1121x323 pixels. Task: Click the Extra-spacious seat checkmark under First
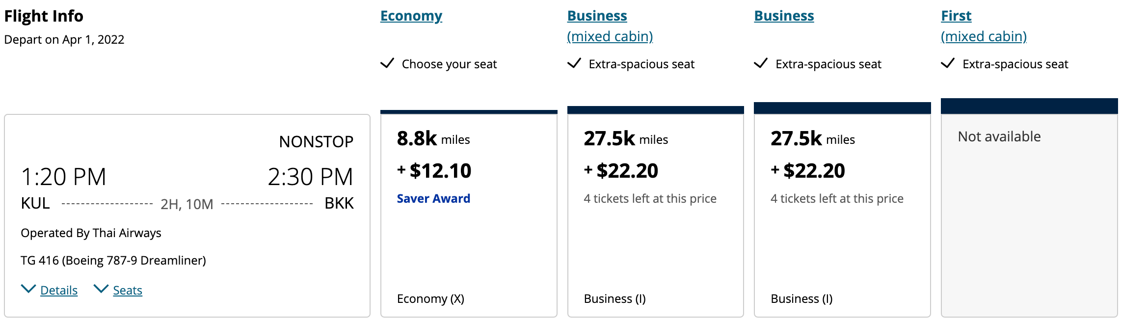[949, 64]
